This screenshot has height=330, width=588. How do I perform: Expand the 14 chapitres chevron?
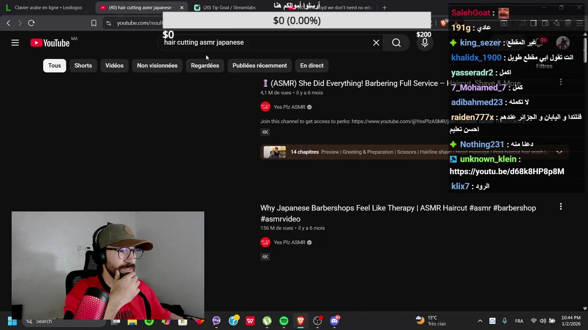click(x=559, y=152)
